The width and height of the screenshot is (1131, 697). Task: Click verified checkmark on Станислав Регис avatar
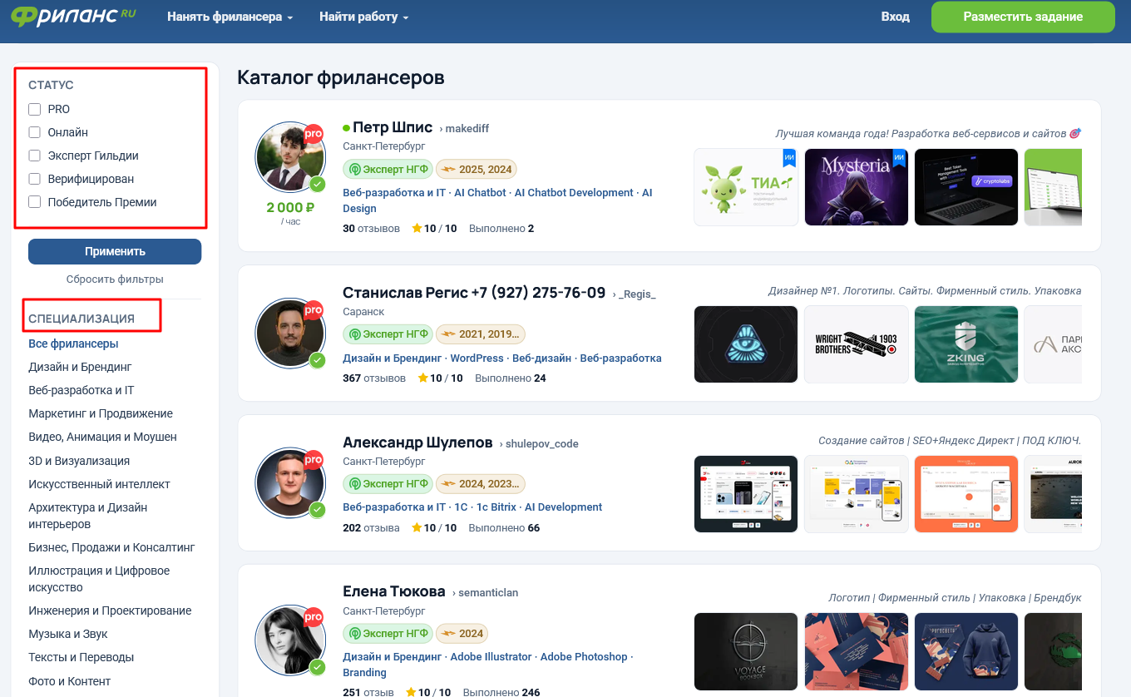pos(318,360)
